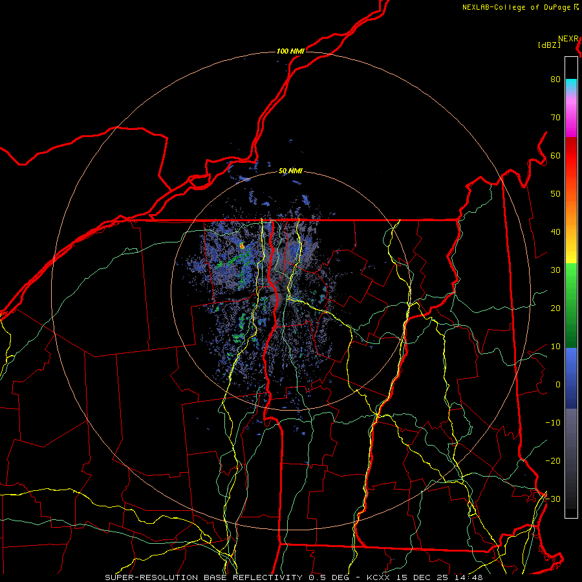Click the red-orange high reflectivity echo core
582x582 pixels.
tap(242, 245)
